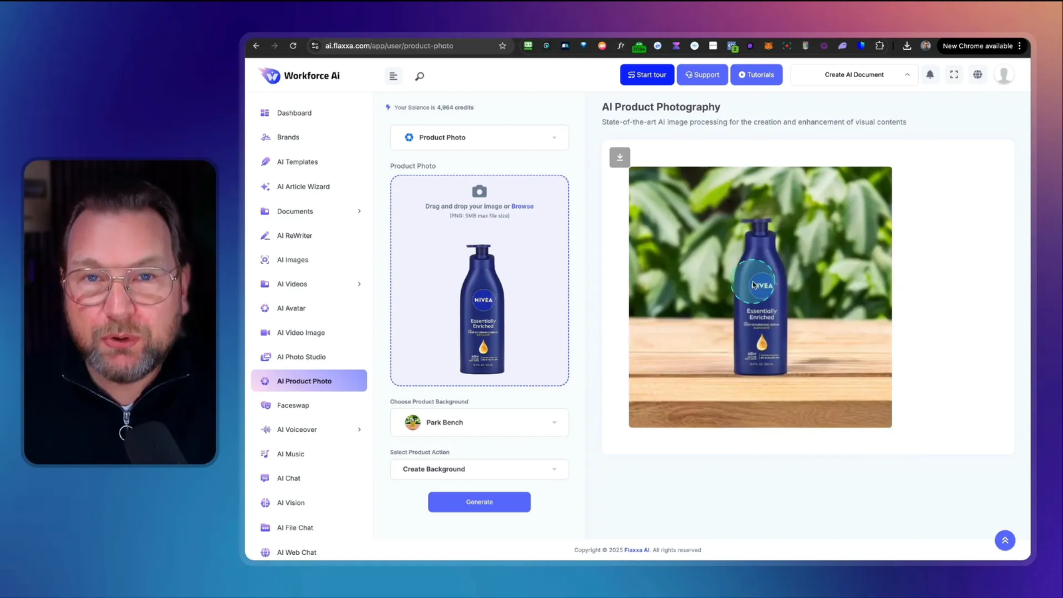Open Brands in the sidebar

click(309, 137)
